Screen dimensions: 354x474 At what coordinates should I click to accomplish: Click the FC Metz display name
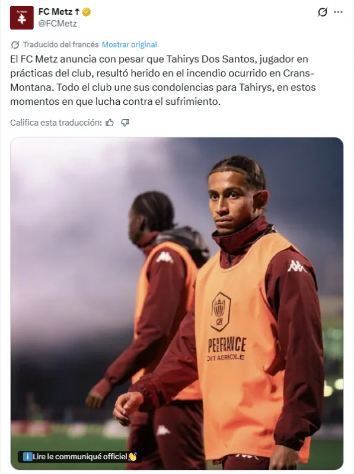[55, 12]
